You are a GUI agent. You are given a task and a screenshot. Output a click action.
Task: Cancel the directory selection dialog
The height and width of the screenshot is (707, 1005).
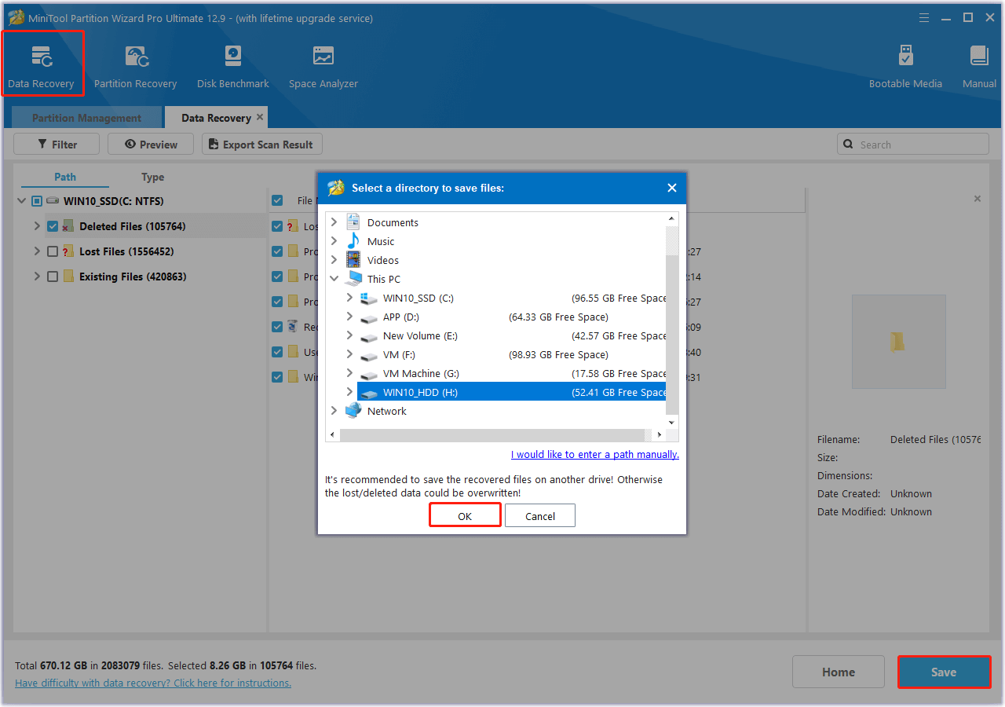pyautogui.click(x=540, y=516)
